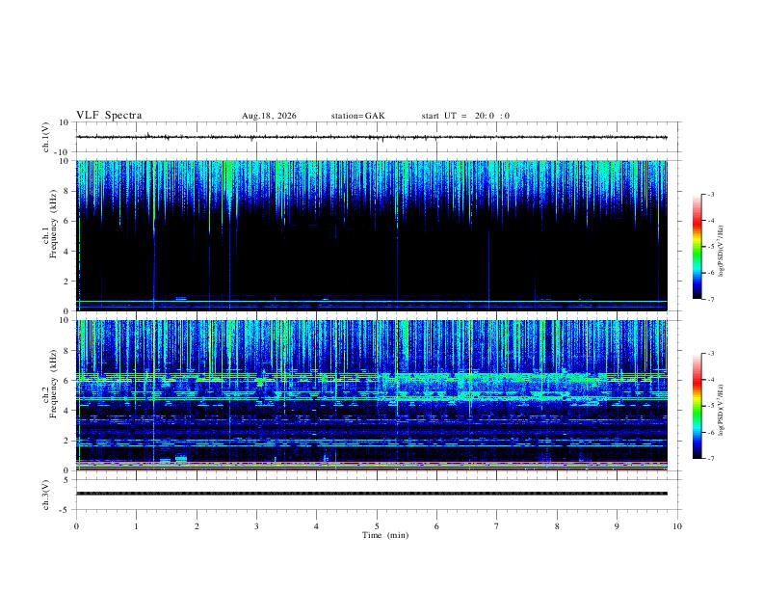
Task: Click the 10 minute tick label
Action: click(677, 526)
